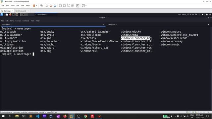Open the VMware console view
The height and width of the screenshot is (119, 212).
coord(78,6)
